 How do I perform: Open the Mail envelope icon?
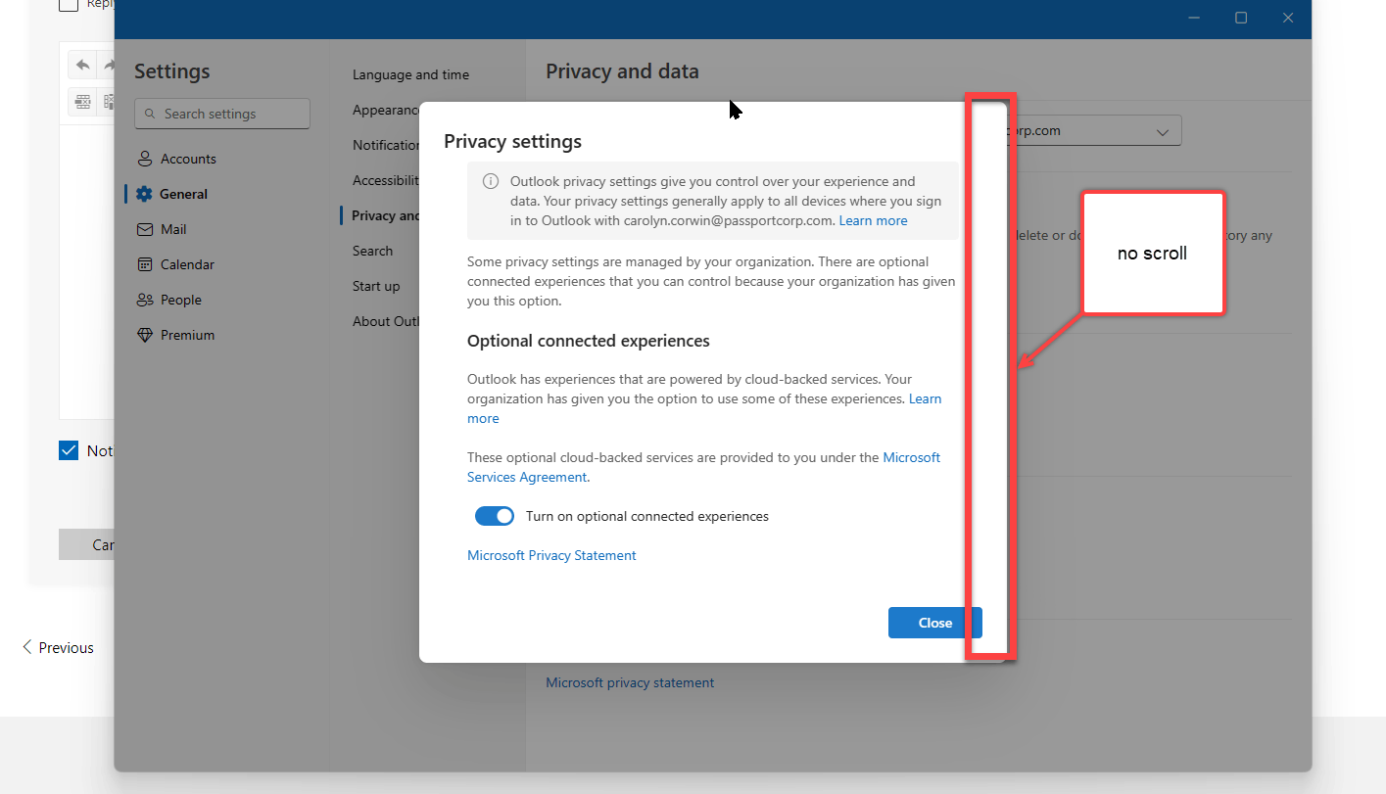pos(145,229)
